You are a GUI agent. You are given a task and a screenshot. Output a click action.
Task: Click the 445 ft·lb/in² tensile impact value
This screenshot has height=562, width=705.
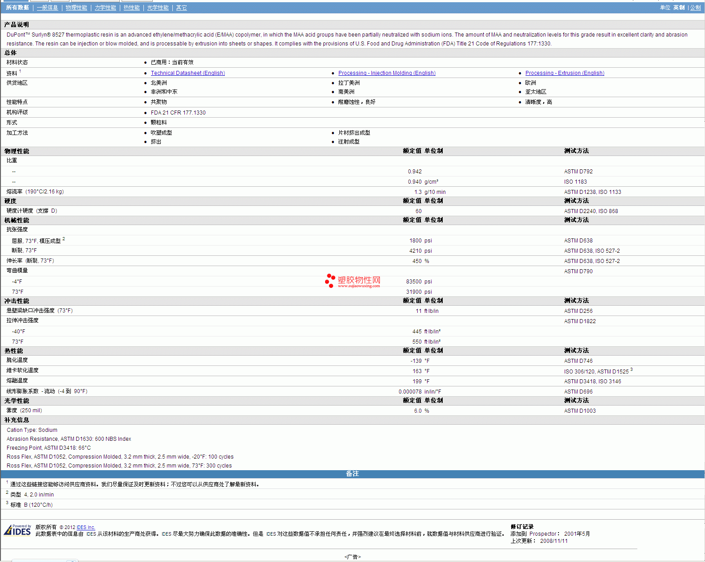tap(426, 332)
